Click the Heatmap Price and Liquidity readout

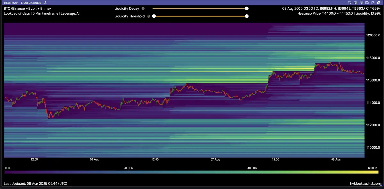[x=339, y=14]
